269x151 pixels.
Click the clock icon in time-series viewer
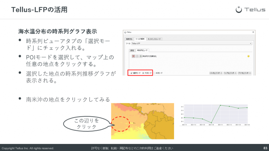point(137,56)
